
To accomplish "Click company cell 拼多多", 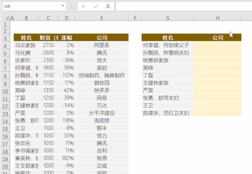I will click(102, 90).
